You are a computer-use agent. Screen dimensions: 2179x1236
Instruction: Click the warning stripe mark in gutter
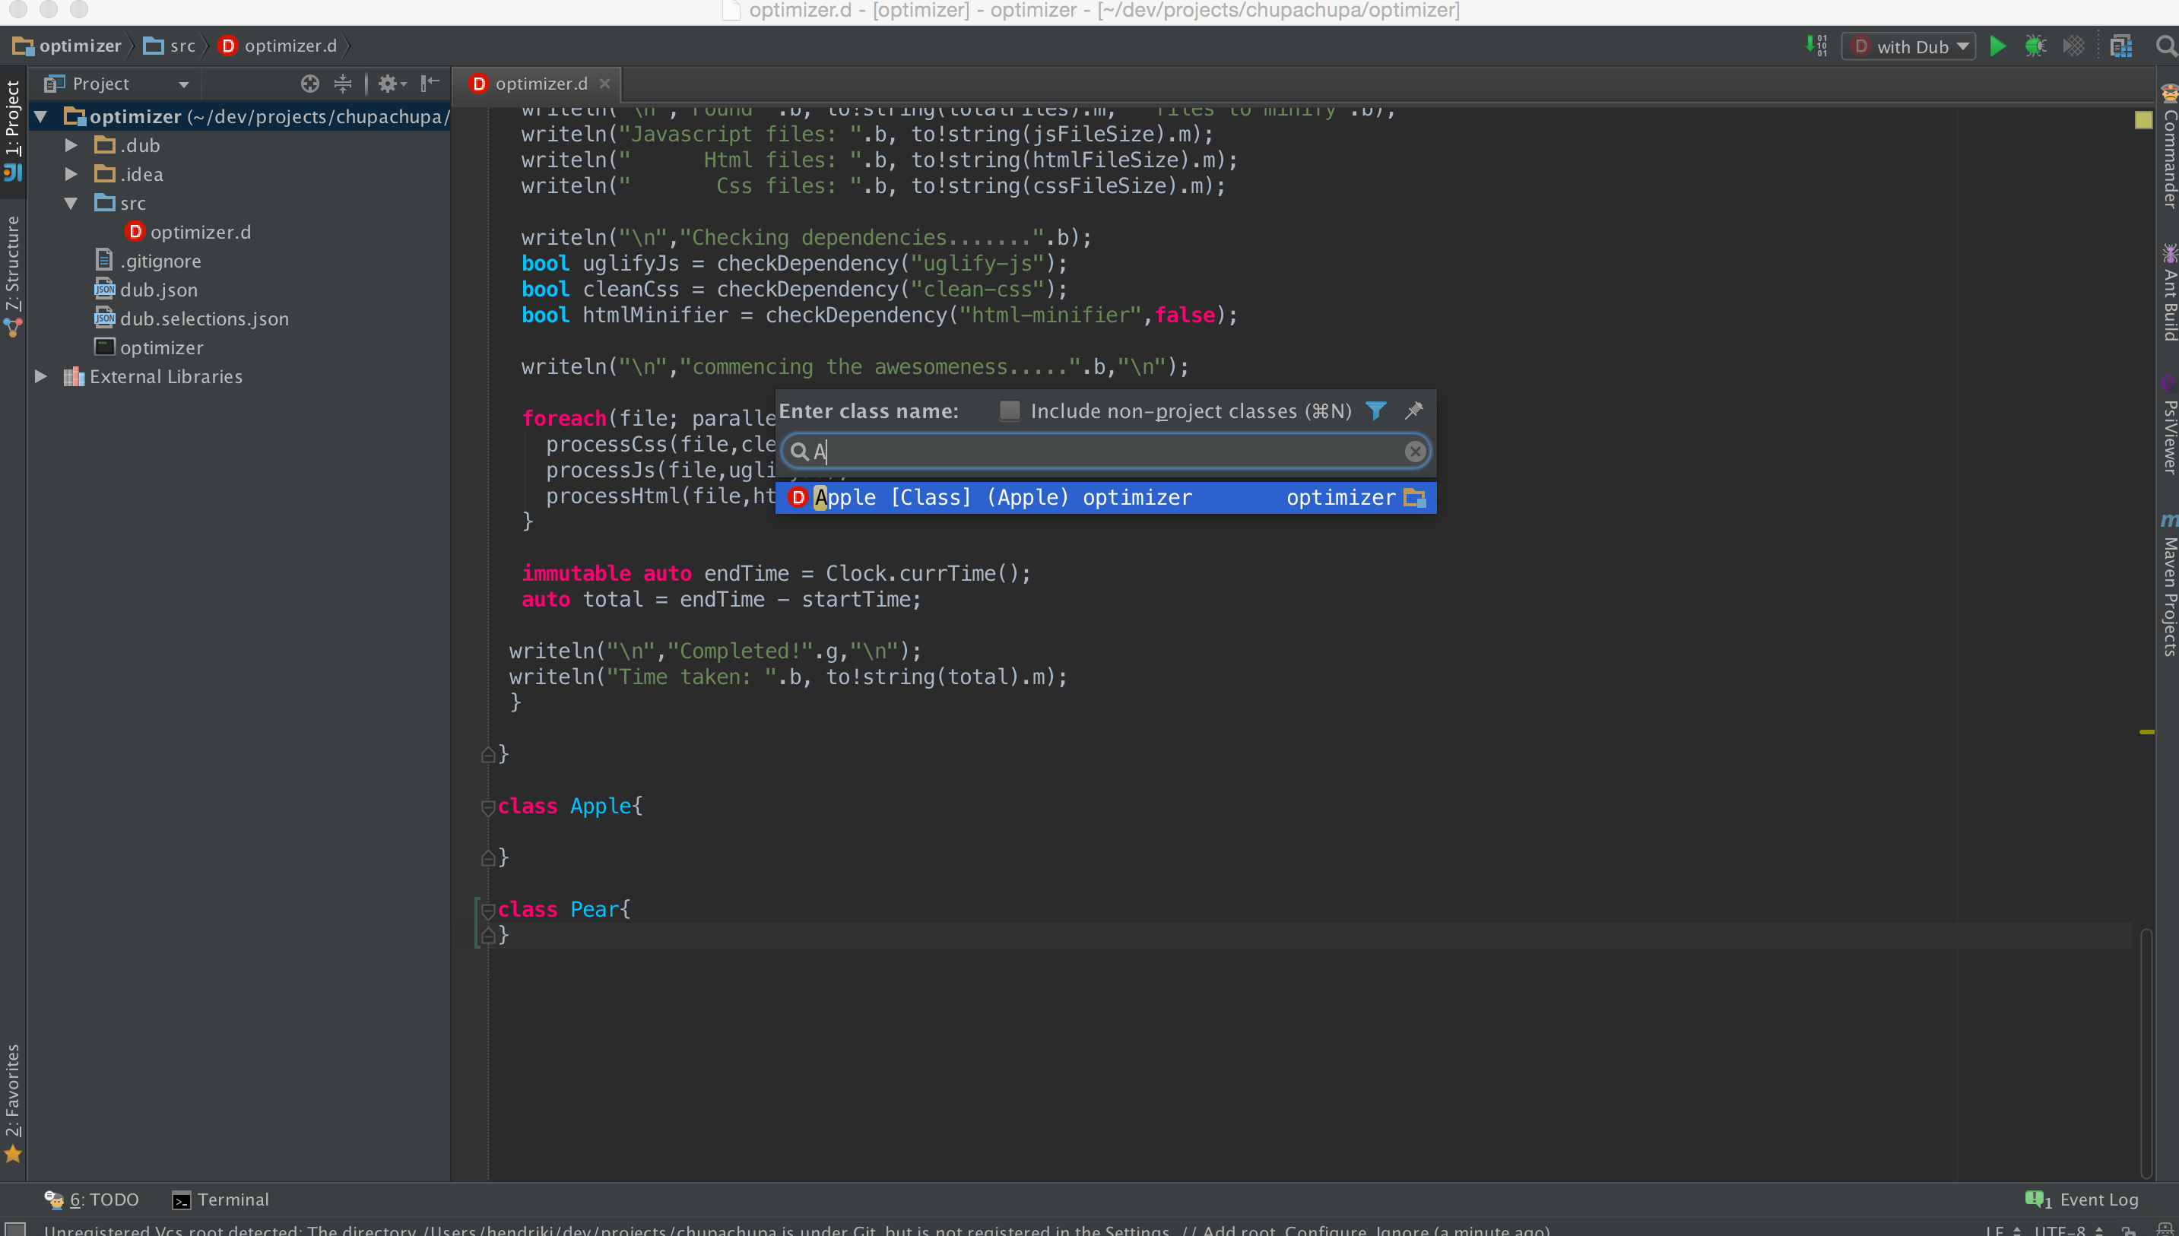[x=2146, y=732]
